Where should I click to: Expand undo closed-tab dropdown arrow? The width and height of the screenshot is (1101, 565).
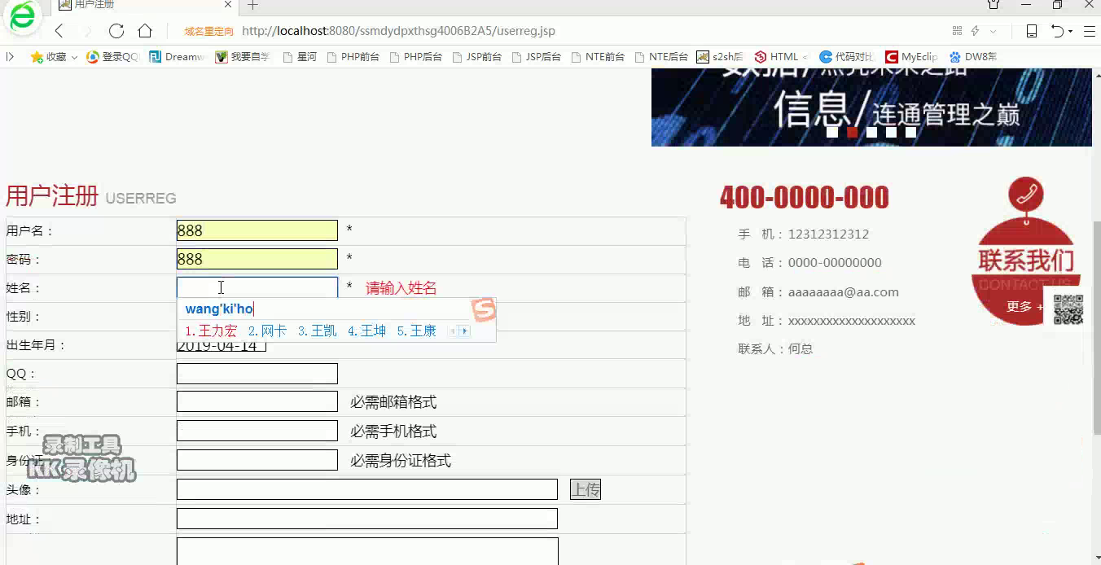(x=1070, y=32)
